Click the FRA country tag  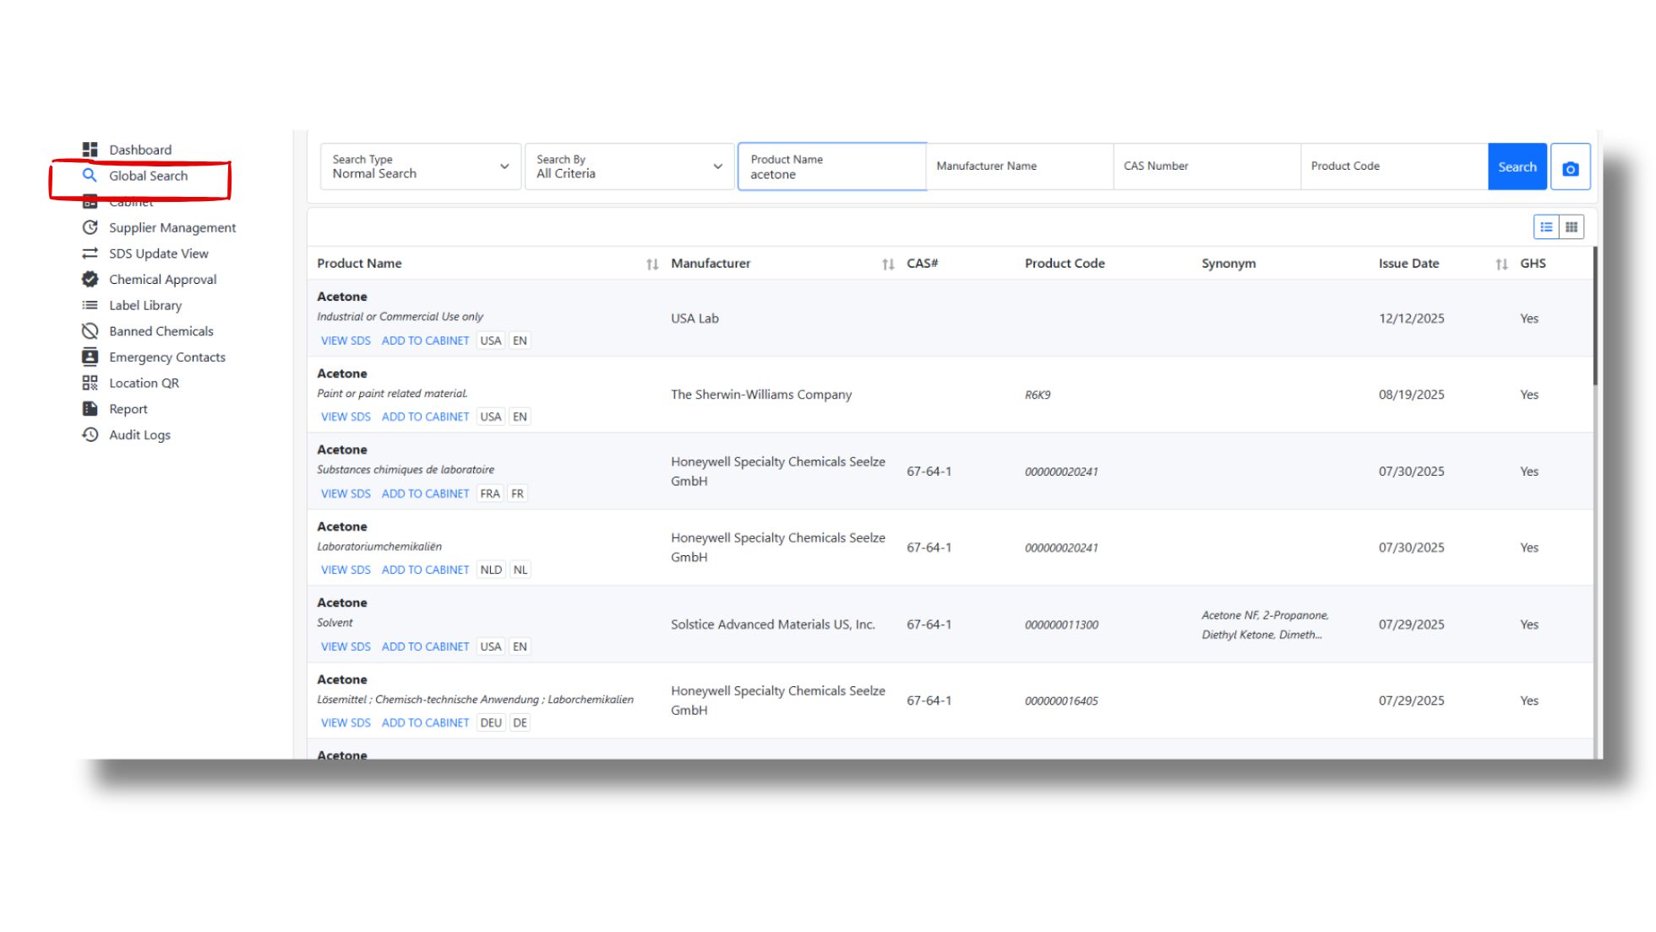click(x=490, y=493)
